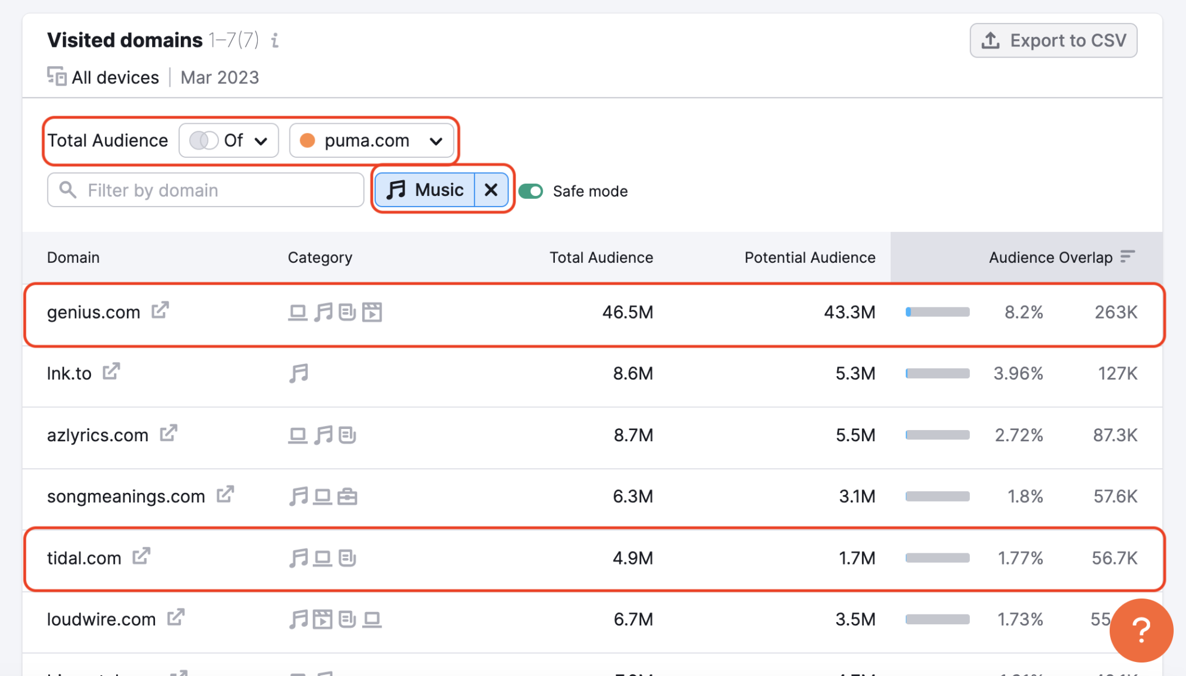Viewport: 1186px width, 676px height.
Task: Click the orange puma.com color dot
Action: click(308, 140)
